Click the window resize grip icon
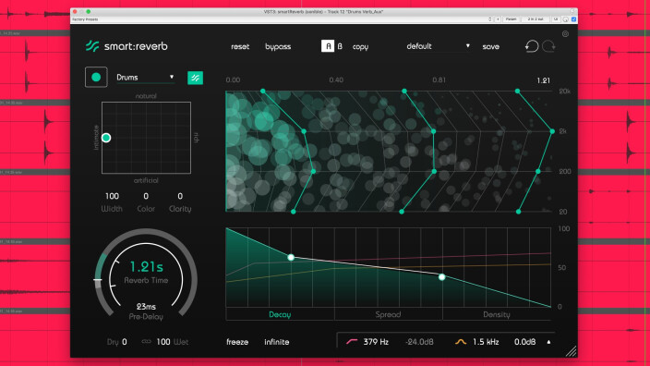650x366 pixels. 572,351
